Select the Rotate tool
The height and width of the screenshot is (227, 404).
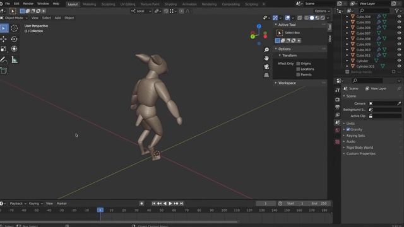point(14,39)
